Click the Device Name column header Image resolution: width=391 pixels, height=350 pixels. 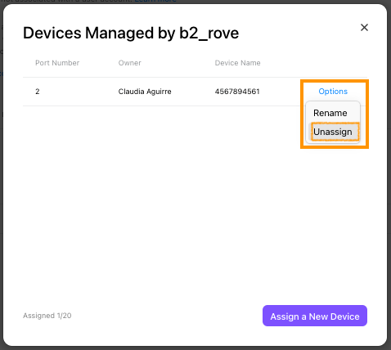pos(237,63)
